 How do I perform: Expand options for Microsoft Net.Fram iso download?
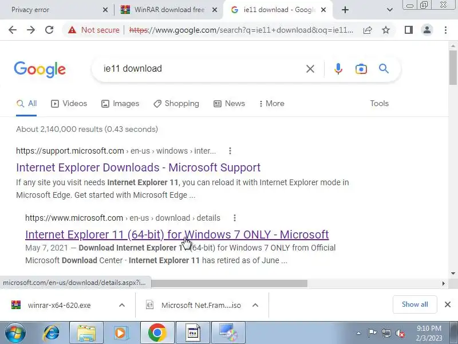pos(255,305)
